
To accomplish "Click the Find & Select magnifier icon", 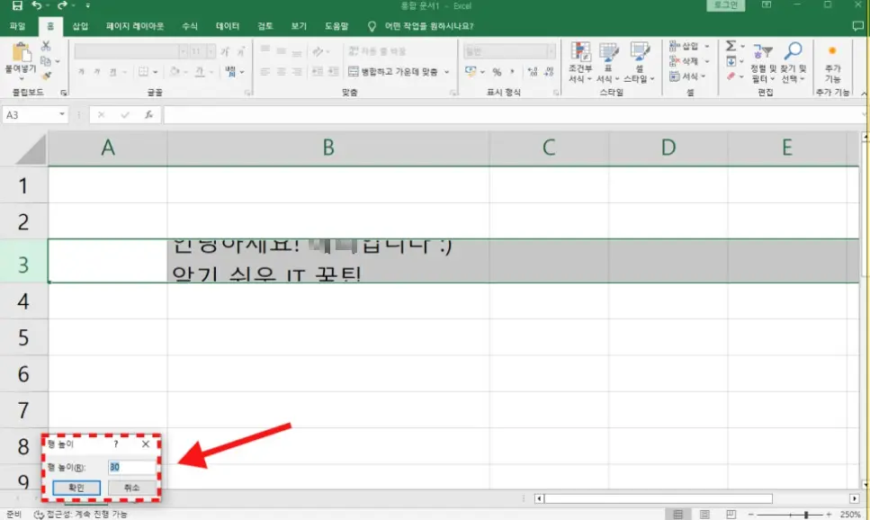I will click(x=793, y=51).
